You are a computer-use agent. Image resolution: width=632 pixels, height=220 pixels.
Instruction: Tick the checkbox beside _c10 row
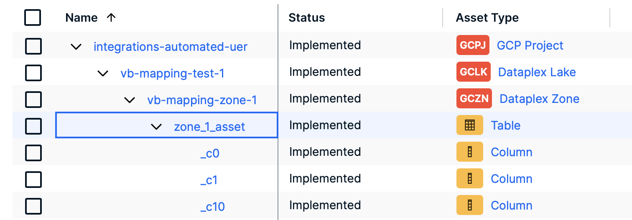coord(33,206)
